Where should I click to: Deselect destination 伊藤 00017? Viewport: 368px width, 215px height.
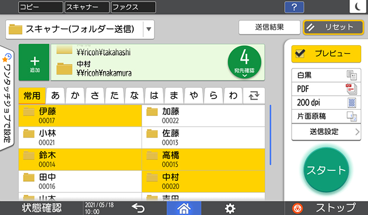tap(80, 116)
